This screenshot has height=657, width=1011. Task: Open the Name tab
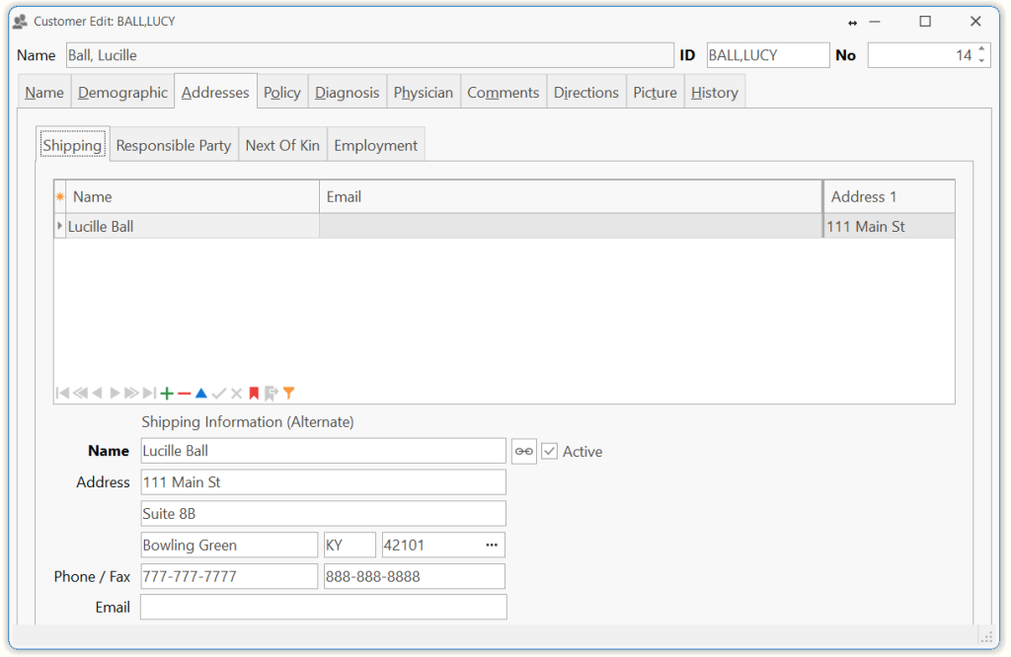[x=44, y=93]
